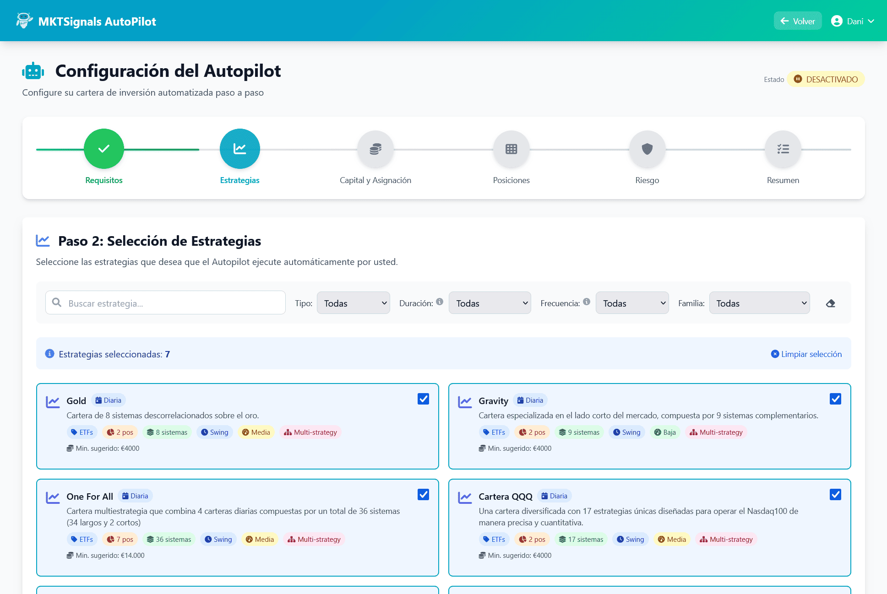The image size is (887, 594).
Task: Go to the Estrategias step tab
Action: (239, 149)
